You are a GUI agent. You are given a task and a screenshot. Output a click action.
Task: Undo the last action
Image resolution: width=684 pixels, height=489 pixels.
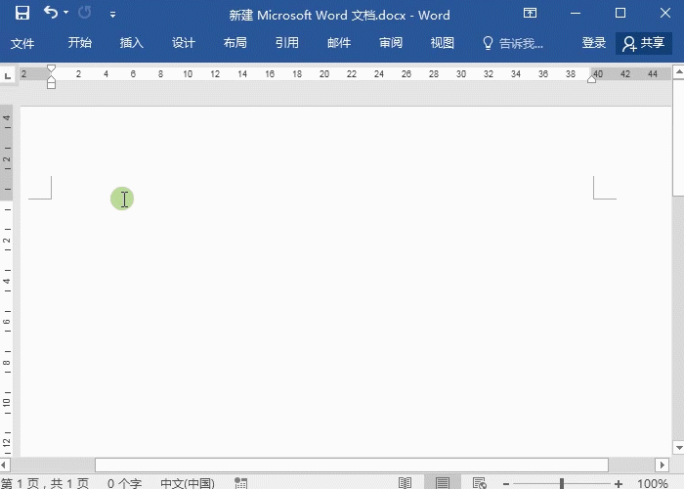50,14
